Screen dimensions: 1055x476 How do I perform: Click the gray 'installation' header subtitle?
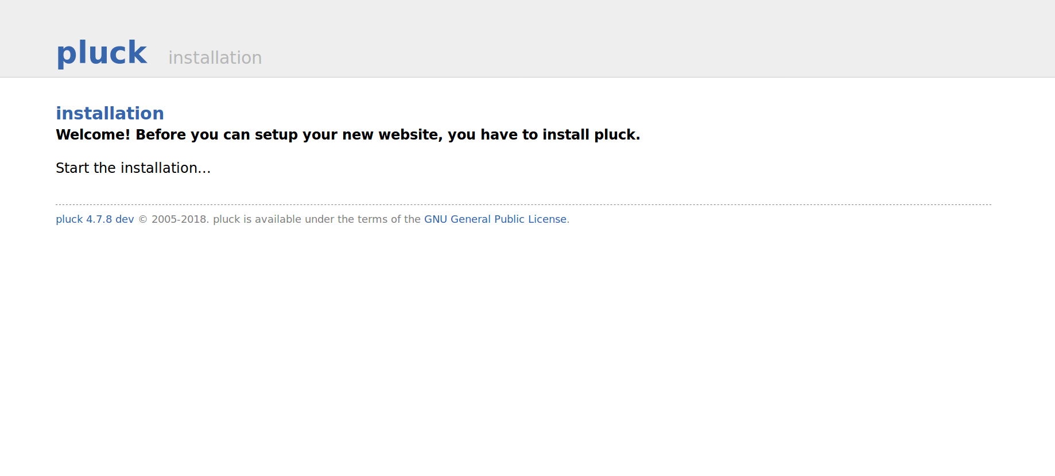(215, 57)
